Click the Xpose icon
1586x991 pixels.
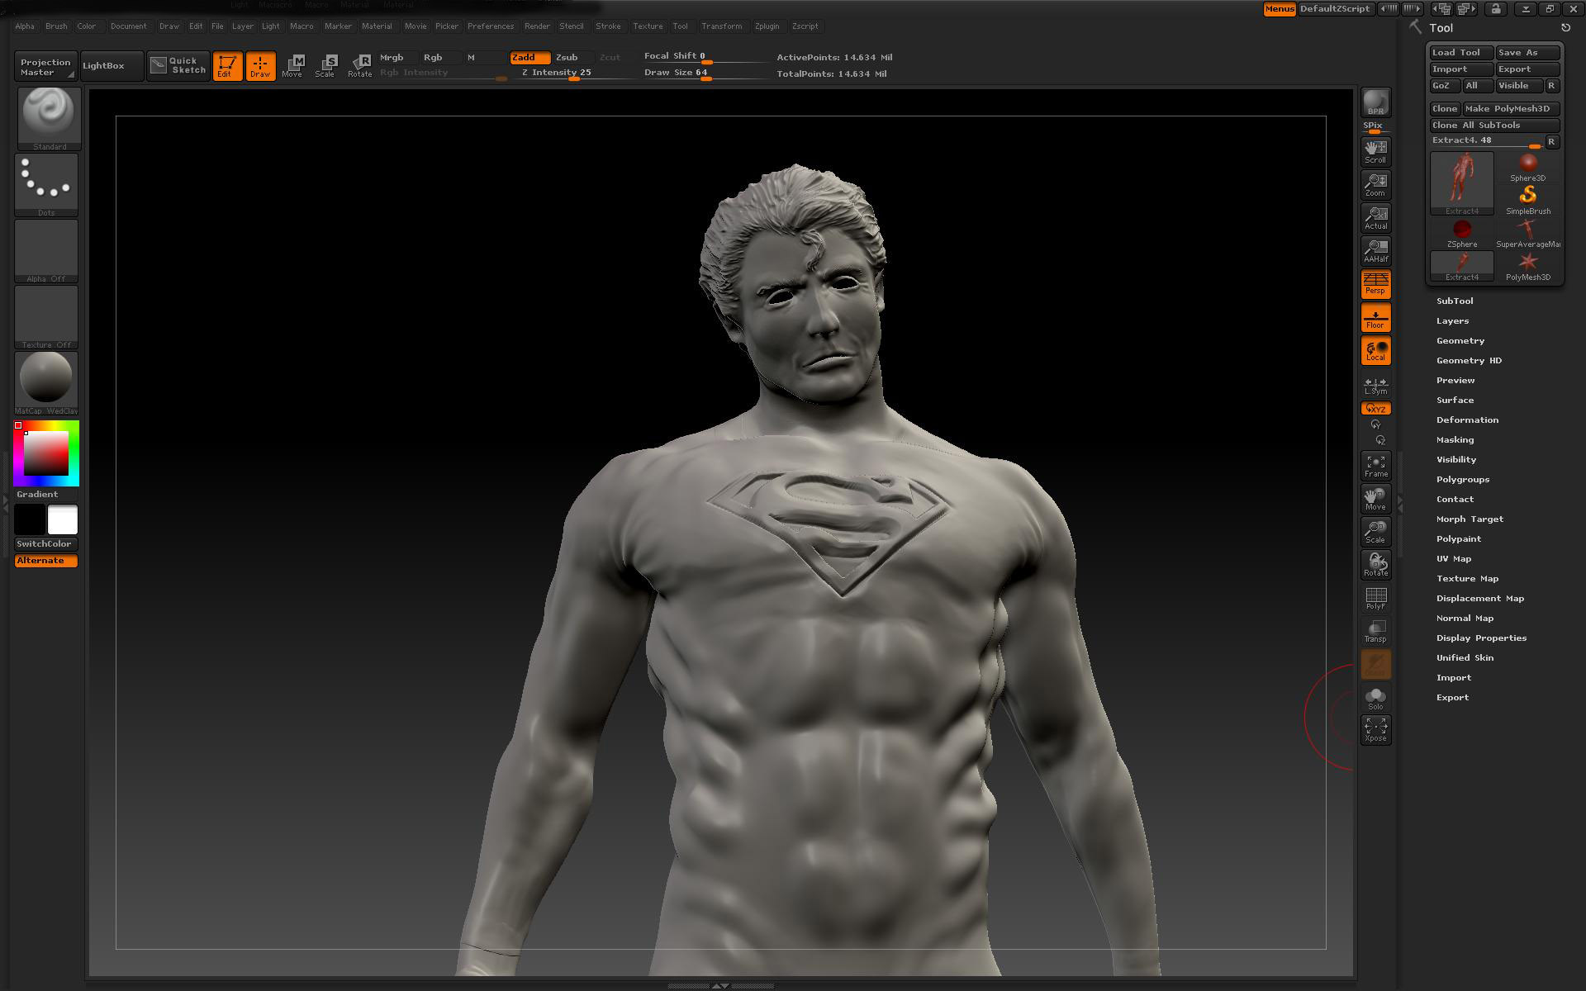coord(1375,730)
